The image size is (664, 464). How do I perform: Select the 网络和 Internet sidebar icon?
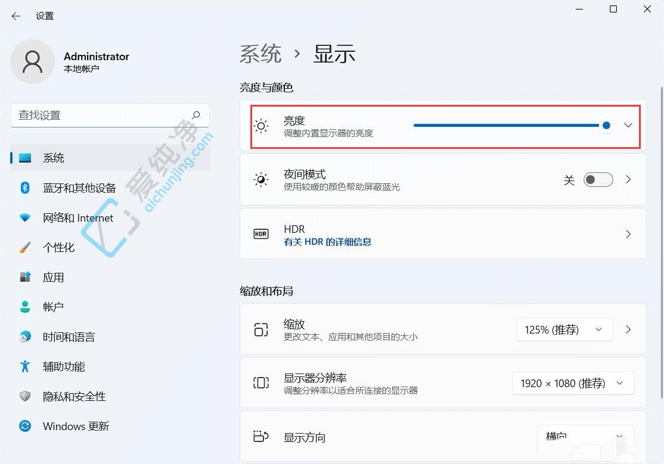click(24, 217)
